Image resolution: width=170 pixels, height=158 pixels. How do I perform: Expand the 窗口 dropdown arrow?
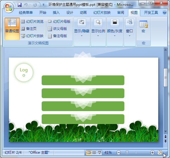point(130,36)
